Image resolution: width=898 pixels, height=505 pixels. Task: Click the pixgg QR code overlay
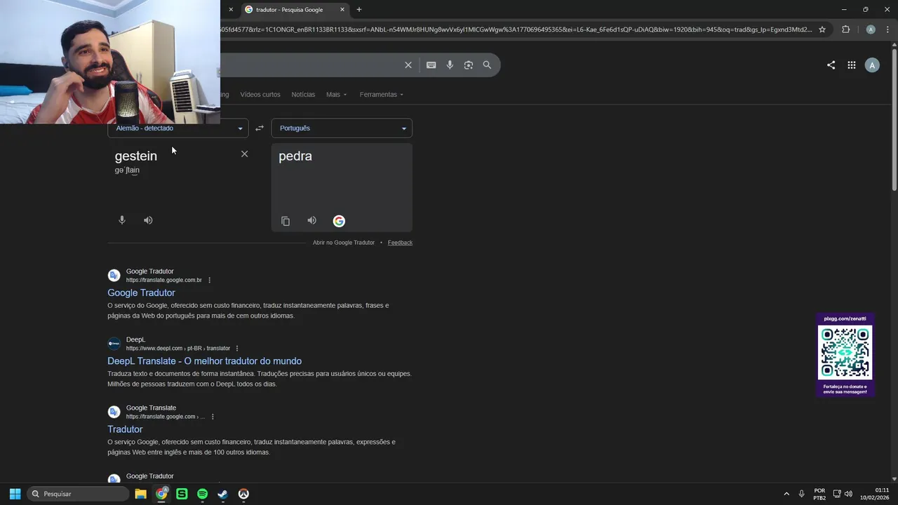845,353
